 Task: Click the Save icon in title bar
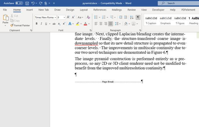click(27, 3)
